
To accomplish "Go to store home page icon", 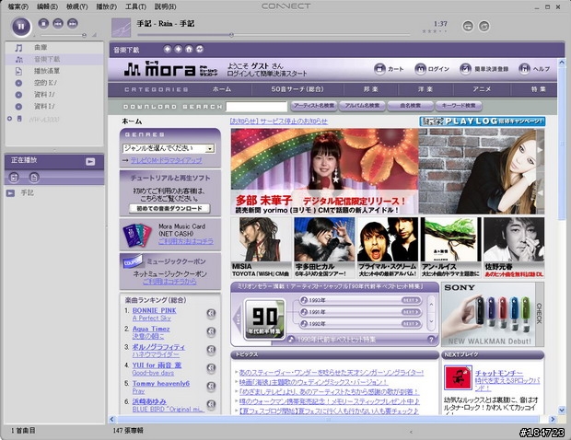I will (x=189, y=49).
